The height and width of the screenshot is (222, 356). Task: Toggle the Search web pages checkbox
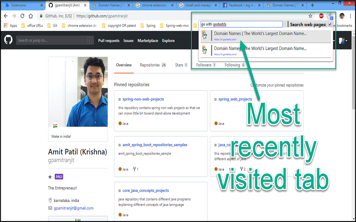point(330,24)
